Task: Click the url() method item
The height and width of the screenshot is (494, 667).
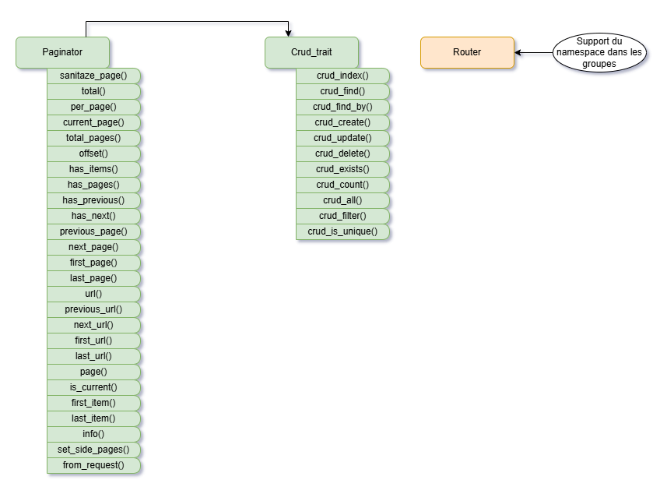Action: pyautogui.click(x=93, y=294)
